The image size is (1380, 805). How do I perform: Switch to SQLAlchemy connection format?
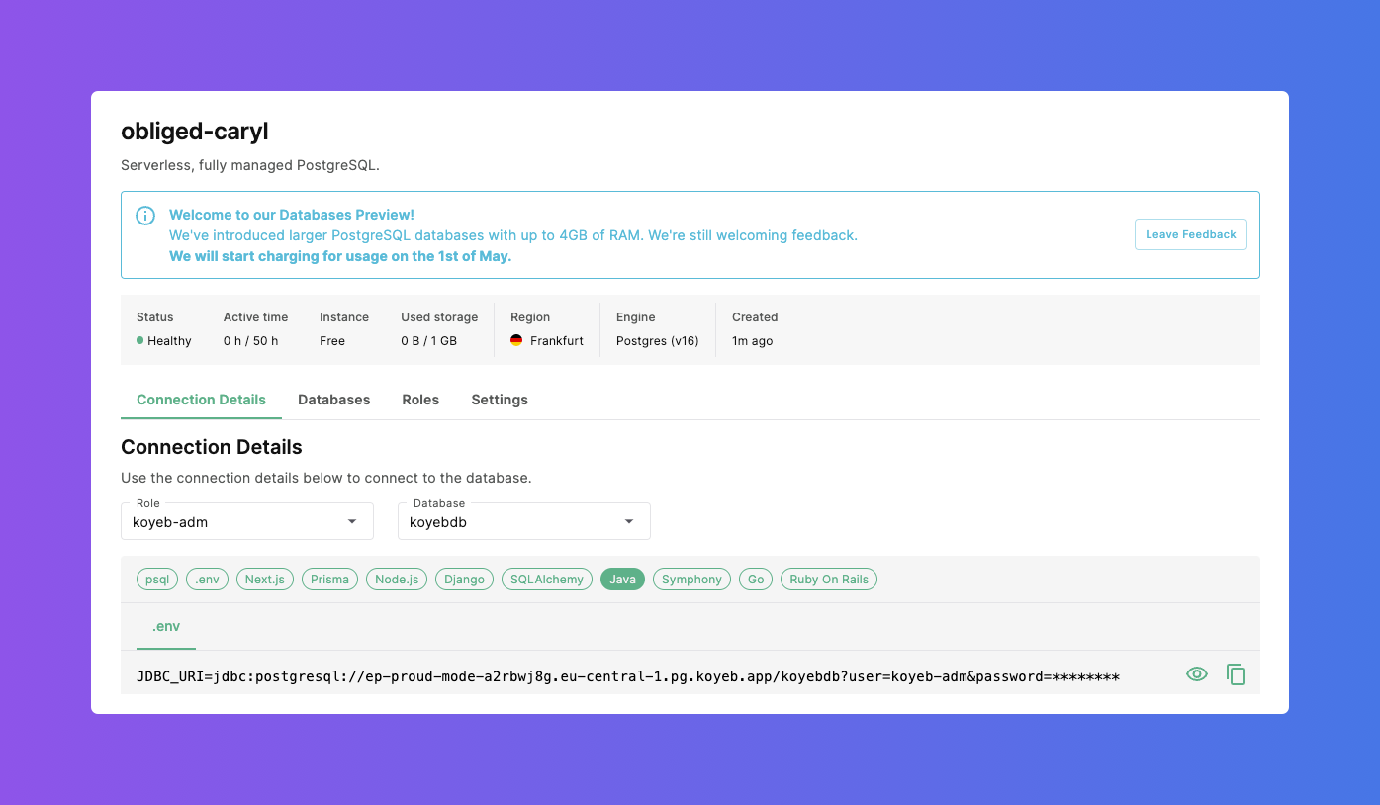pos(546,580)
